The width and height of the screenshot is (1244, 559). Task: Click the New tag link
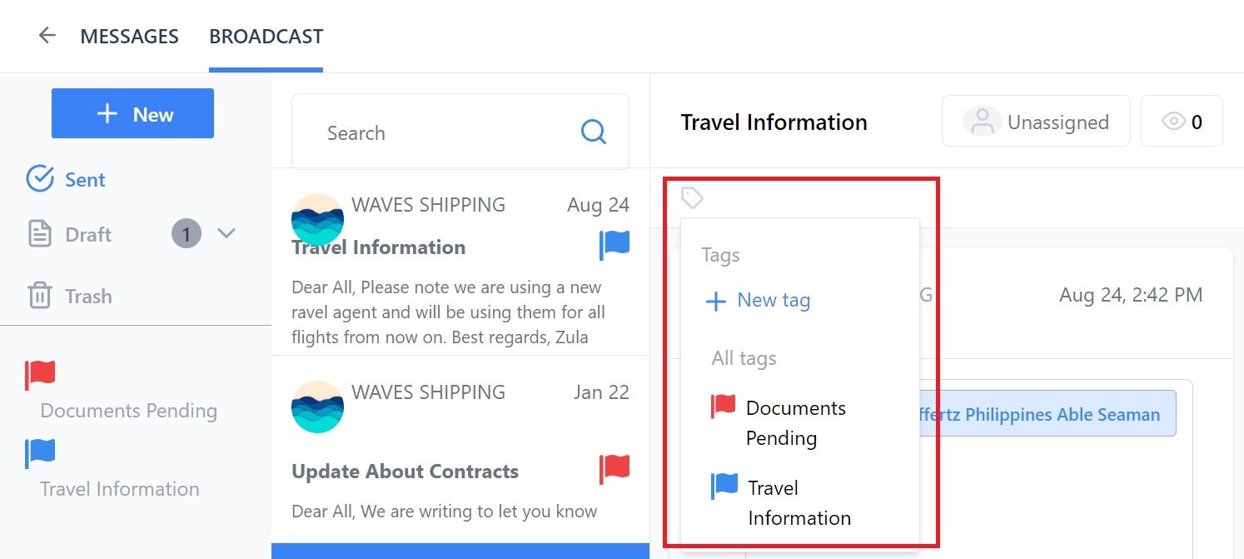tap(758, 300)
